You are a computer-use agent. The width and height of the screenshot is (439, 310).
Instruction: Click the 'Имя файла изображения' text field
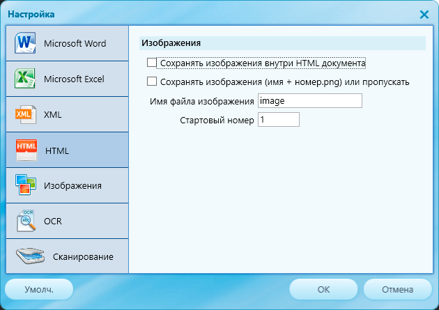[x=309, y=101]
